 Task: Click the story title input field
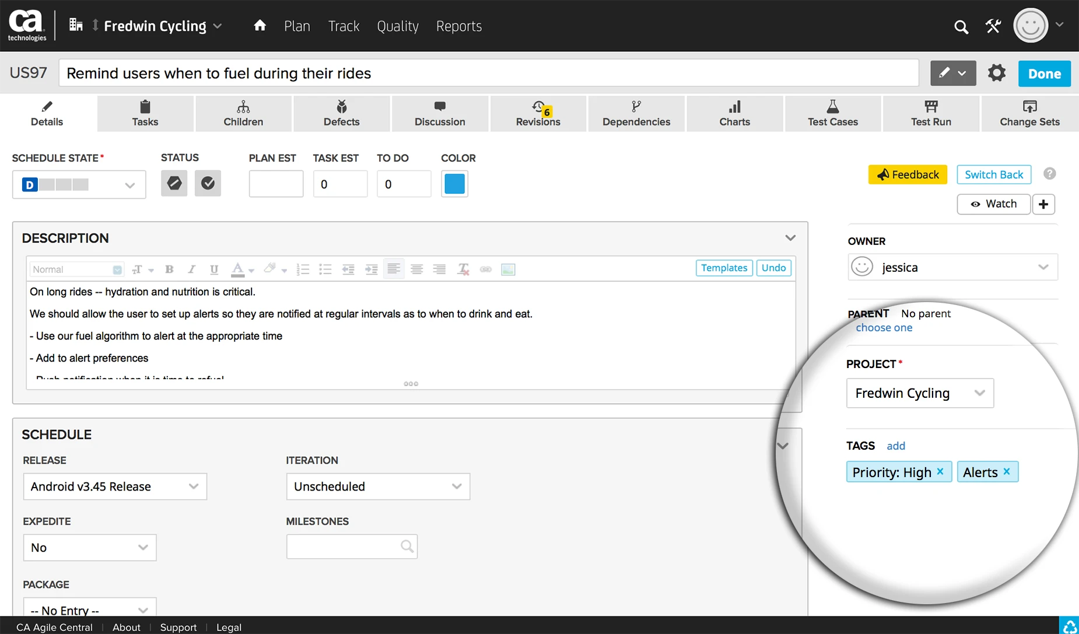[489, 73]
